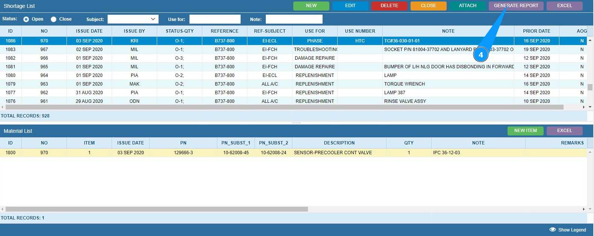Click part number 129666-3 cell
This screenshot has height=236, width=594.
tap(183, 153)
